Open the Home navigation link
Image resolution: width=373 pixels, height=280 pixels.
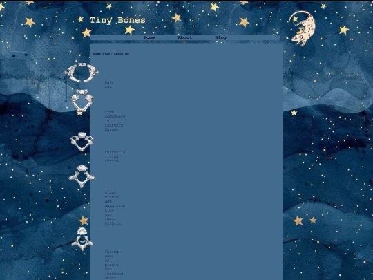coord(149,37)
